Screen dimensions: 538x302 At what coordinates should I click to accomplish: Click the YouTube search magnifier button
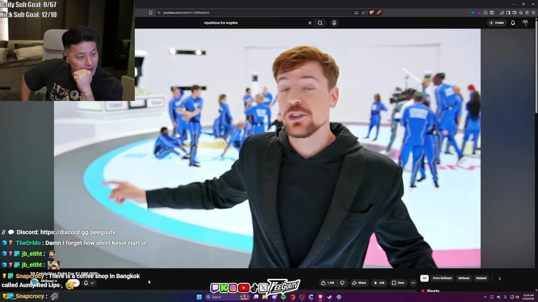(x=320, y=23)
